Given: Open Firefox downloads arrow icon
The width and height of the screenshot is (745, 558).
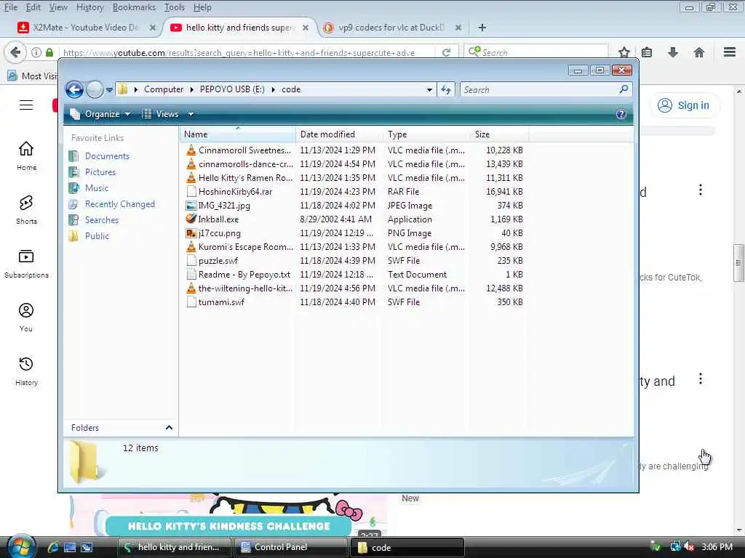Looking at the screenshot, I should tap(672, 52).
